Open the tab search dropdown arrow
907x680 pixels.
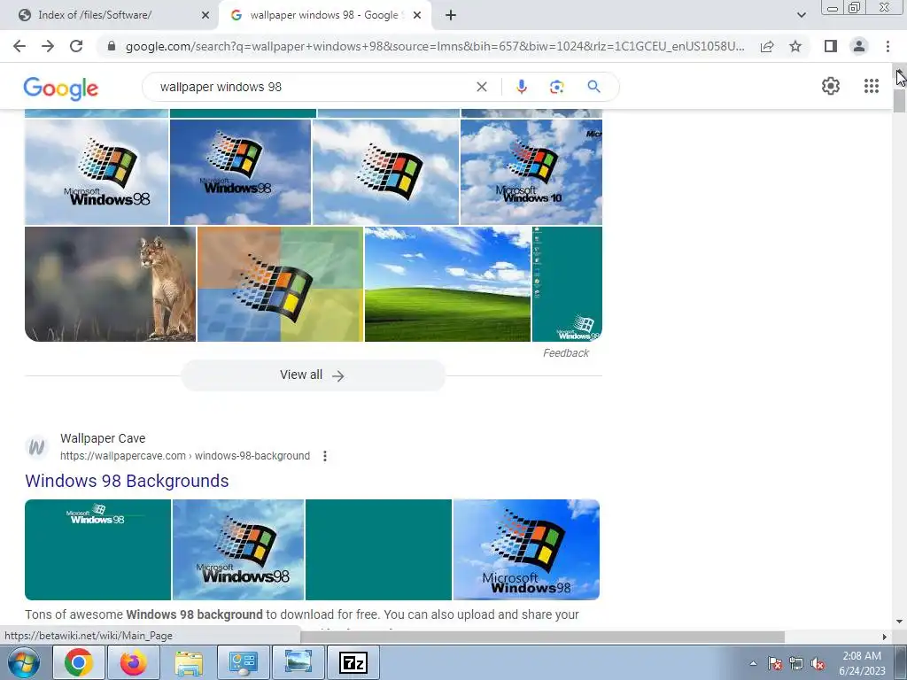coord(801,15)
